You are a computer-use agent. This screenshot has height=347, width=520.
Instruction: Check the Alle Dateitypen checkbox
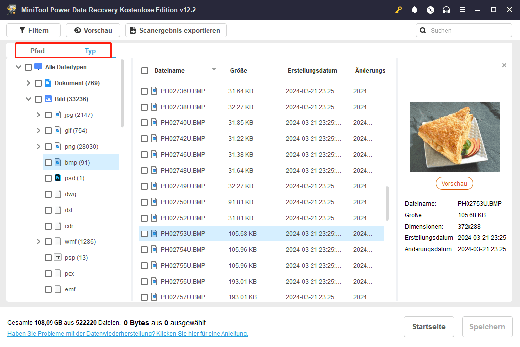pyautogui.click(x=28, y=67)
